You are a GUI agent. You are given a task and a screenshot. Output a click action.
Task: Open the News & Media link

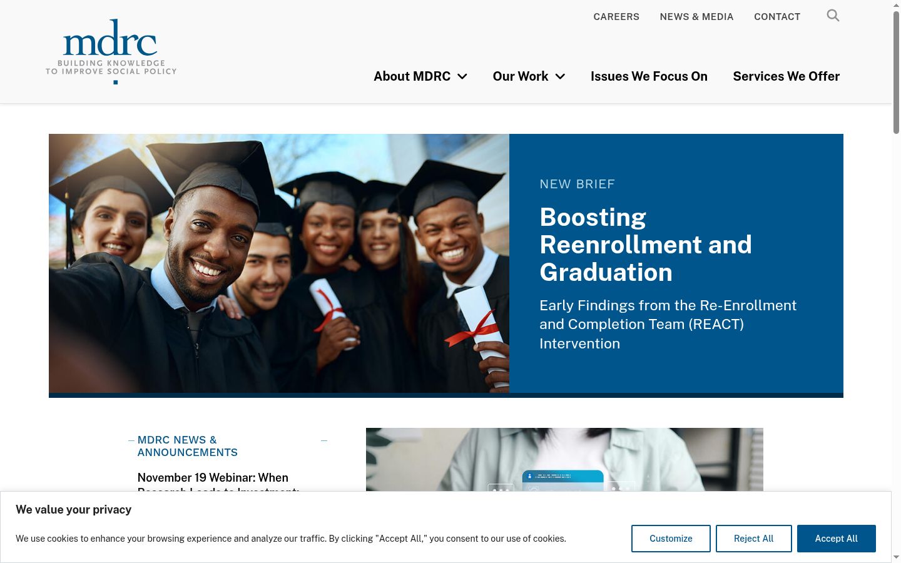pos(696,17)
